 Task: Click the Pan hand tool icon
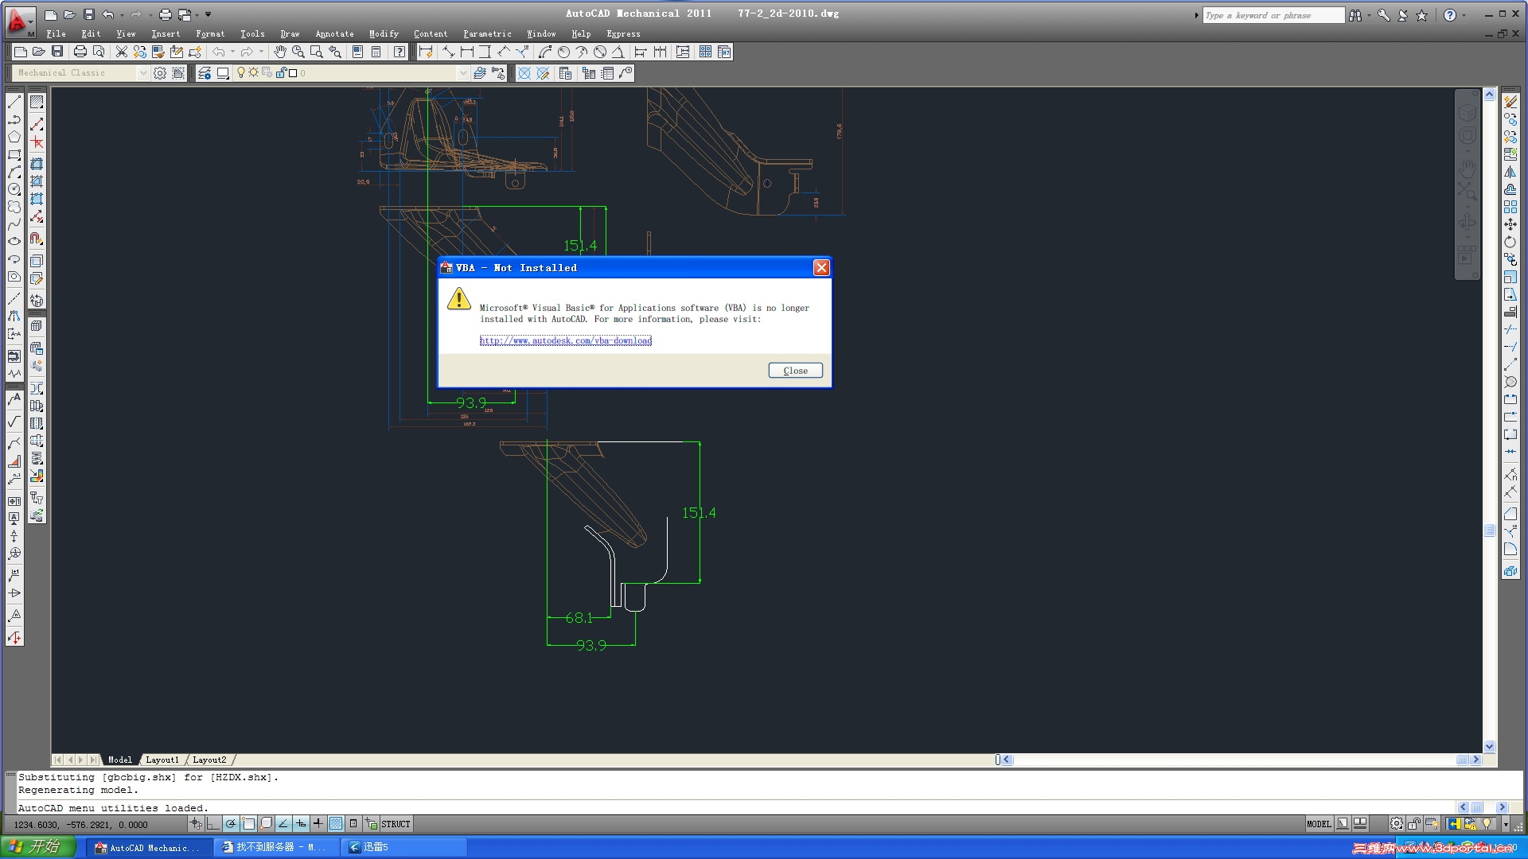point(279,52)
